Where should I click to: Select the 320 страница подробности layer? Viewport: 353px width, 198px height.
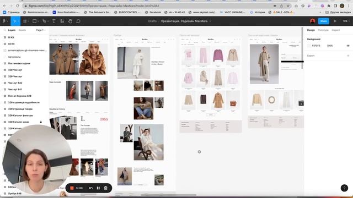[x=24, y=102]
